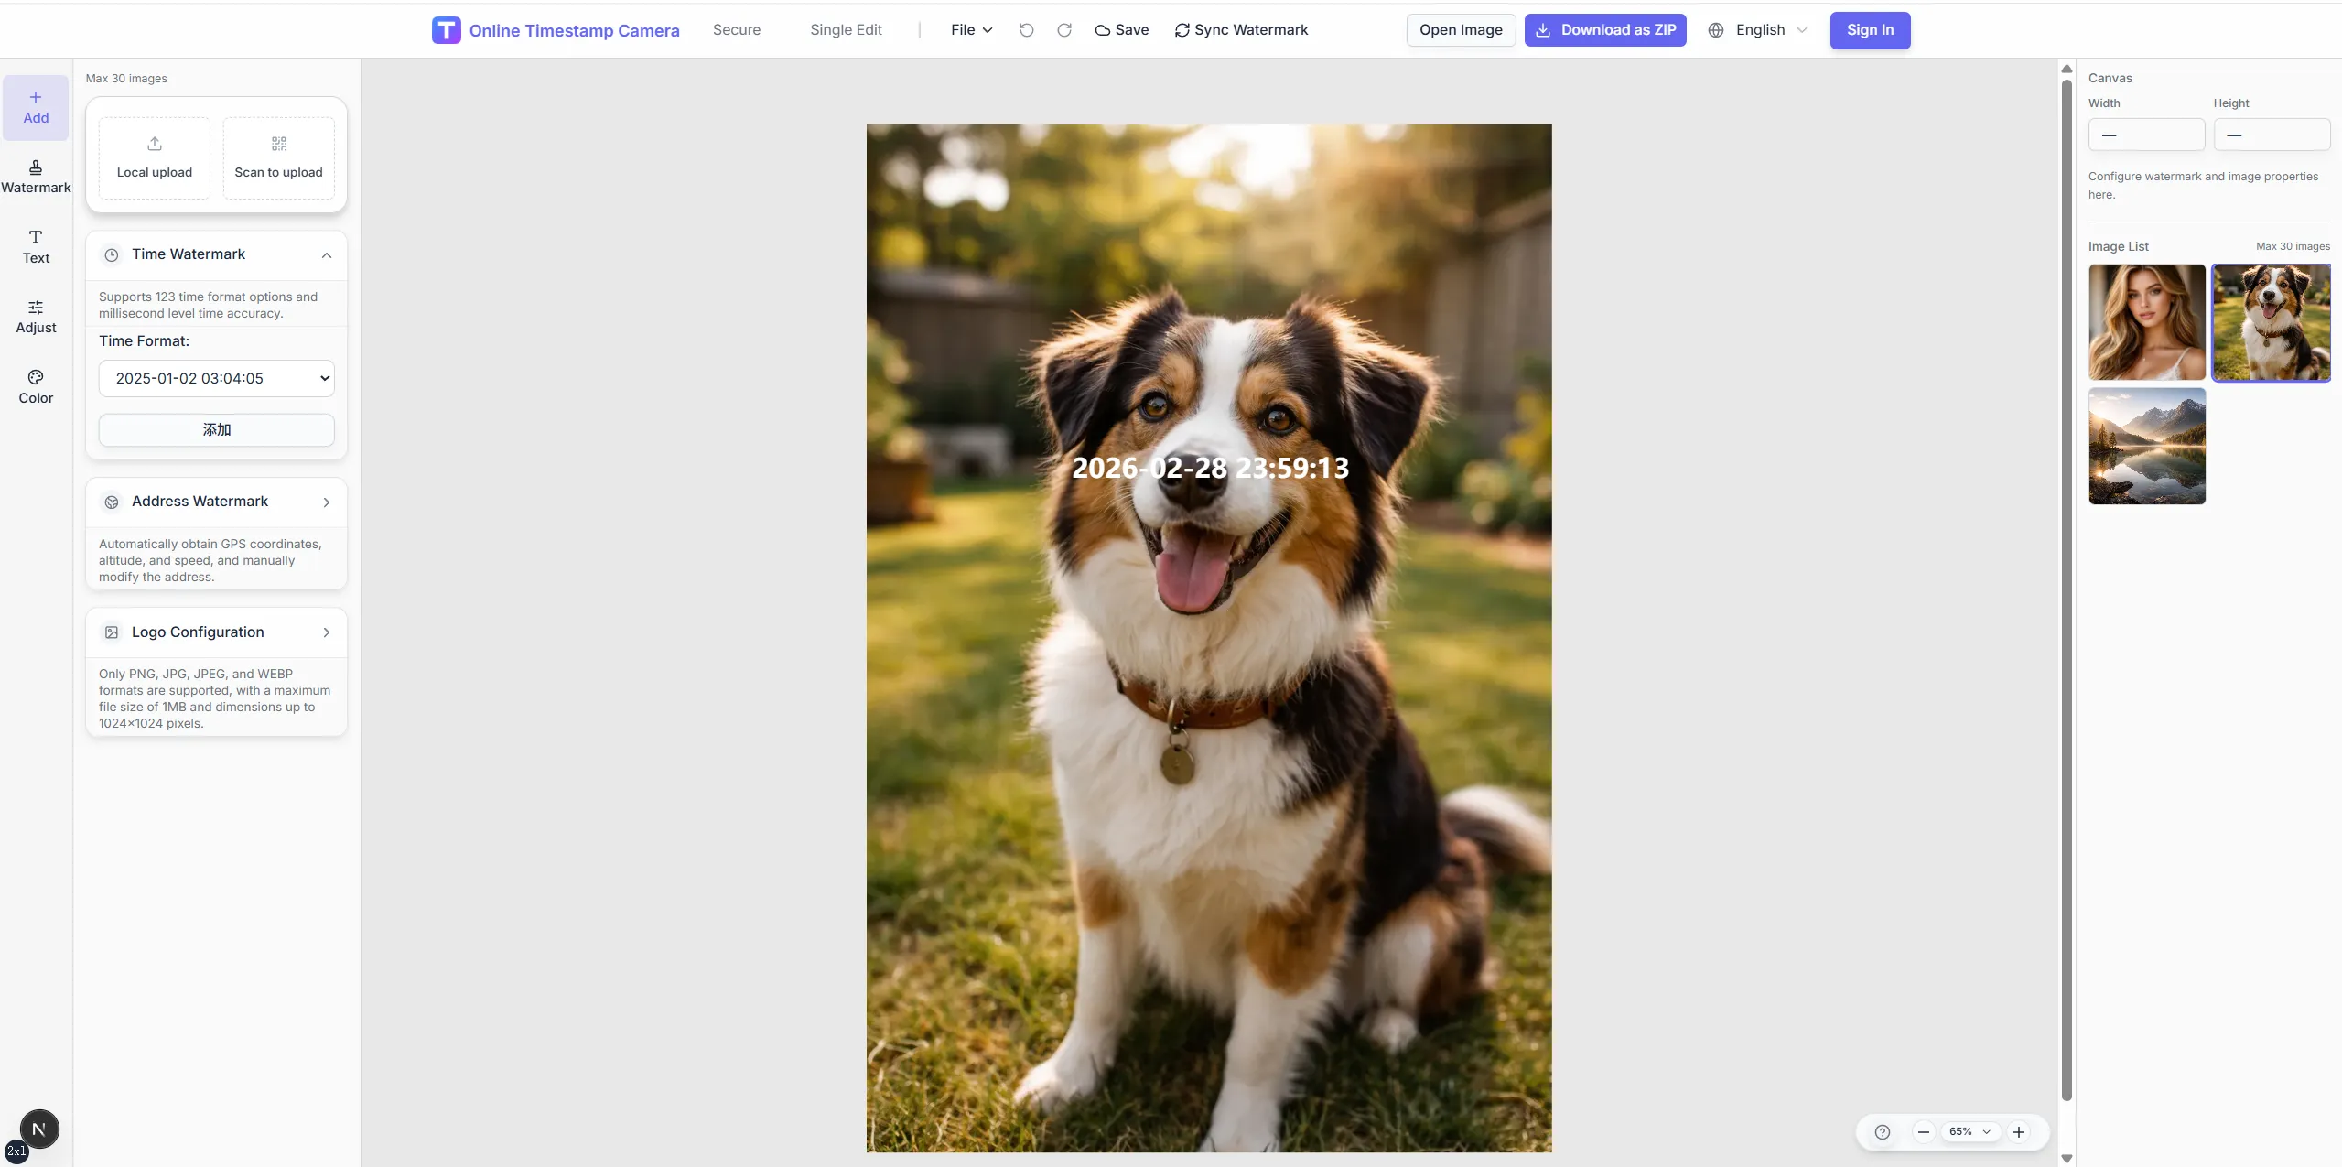This screenshot has height=1167, width=2342.
Task: Select the Add tool in sidebar
Action: 36,107
